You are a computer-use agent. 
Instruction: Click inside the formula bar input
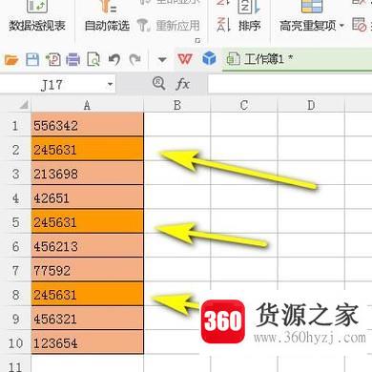point(290,85)
